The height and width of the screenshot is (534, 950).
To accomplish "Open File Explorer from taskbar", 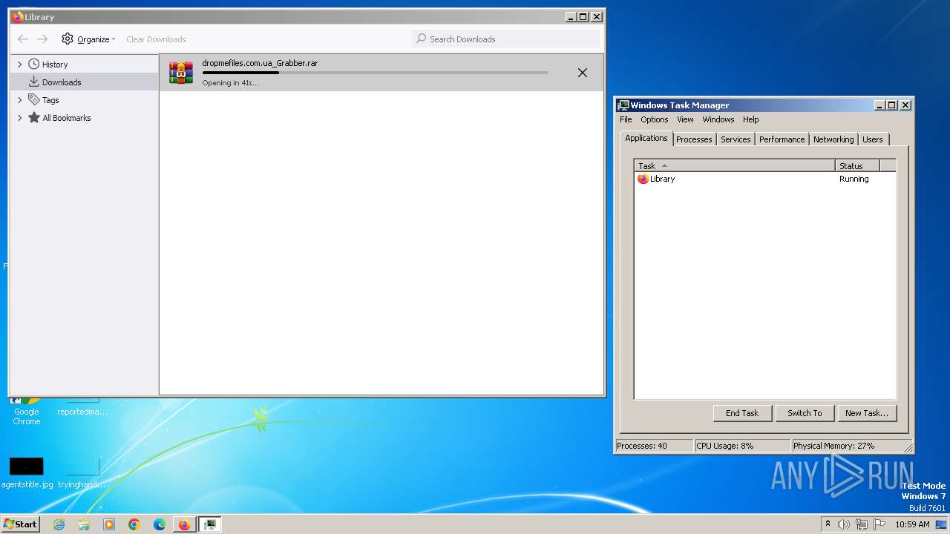I will [84, 524].
